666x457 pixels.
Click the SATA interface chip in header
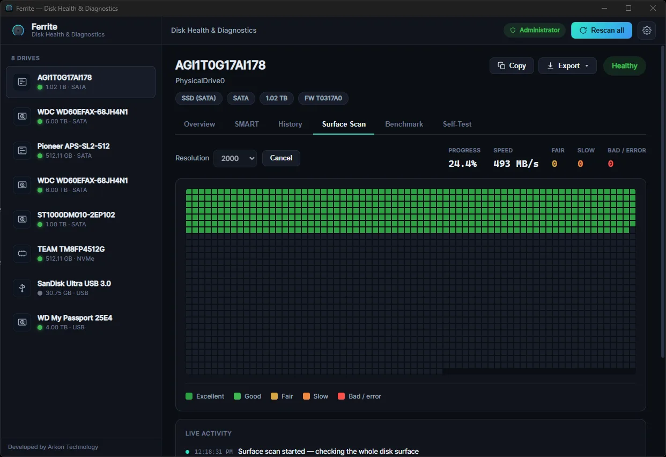pos(241,98)
